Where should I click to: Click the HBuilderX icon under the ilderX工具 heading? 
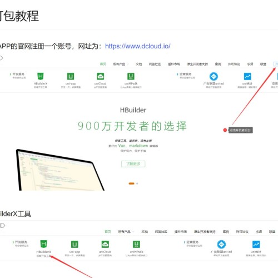[43, 244]
